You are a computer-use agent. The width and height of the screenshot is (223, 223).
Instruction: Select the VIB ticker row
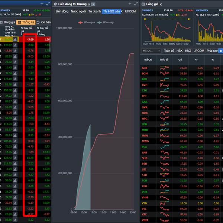[x=181, y=203]
